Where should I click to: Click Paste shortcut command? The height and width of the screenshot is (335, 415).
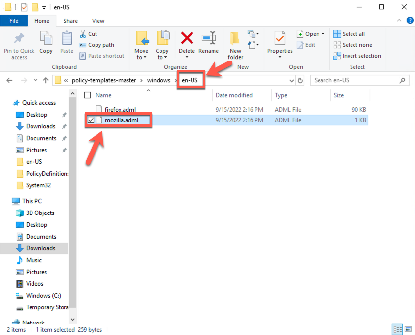[x=101, y=56]
